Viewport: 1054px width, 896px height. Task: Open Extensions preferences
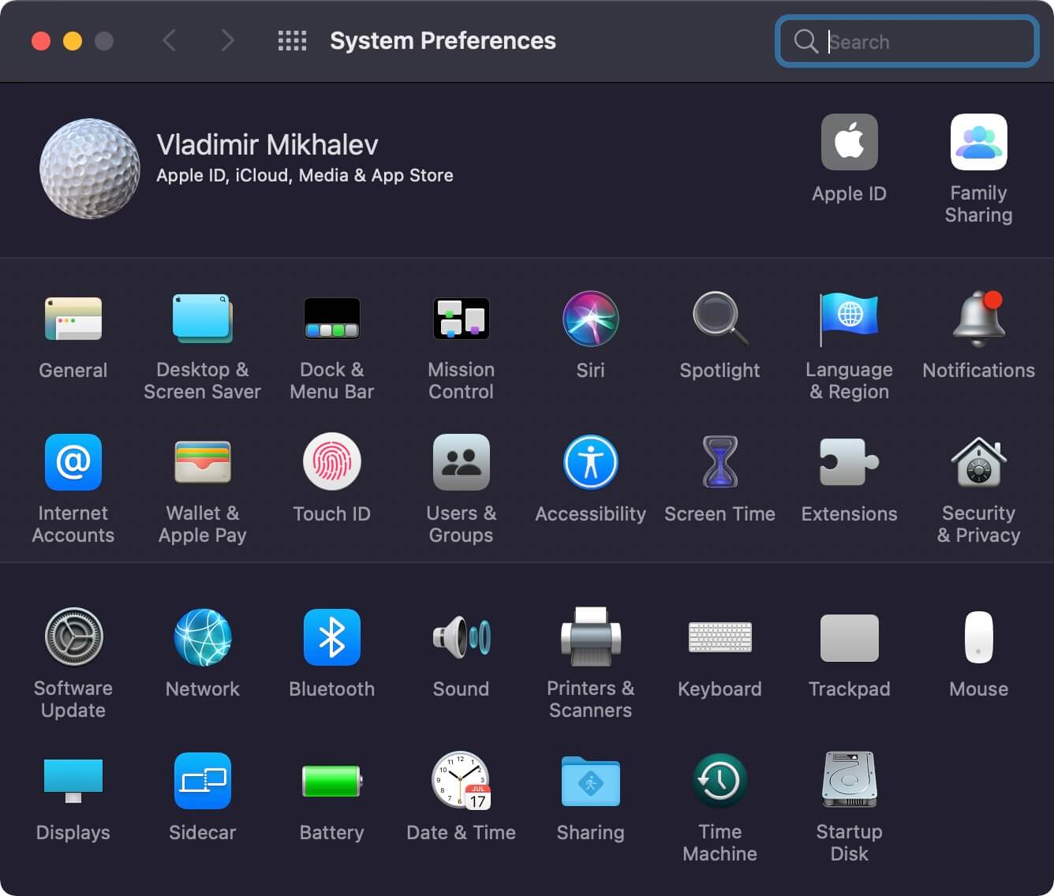850,462
